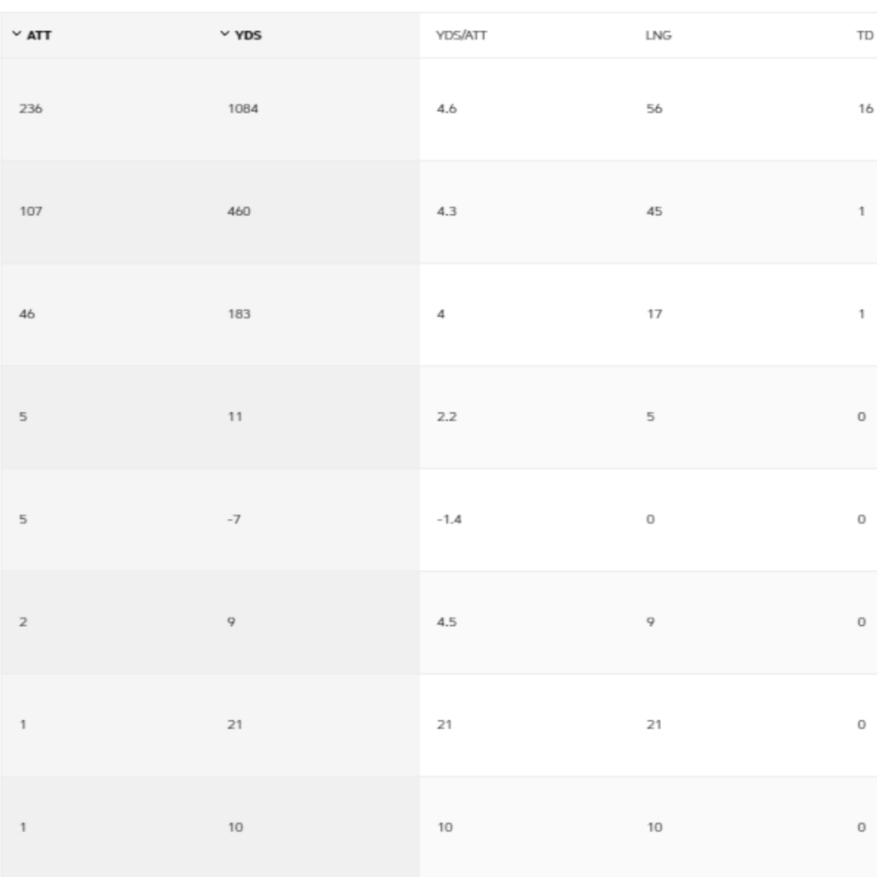Image resolution: width=877 pixels, height=877 pixels.
Task: Click the TD column header
Action: 865,35
